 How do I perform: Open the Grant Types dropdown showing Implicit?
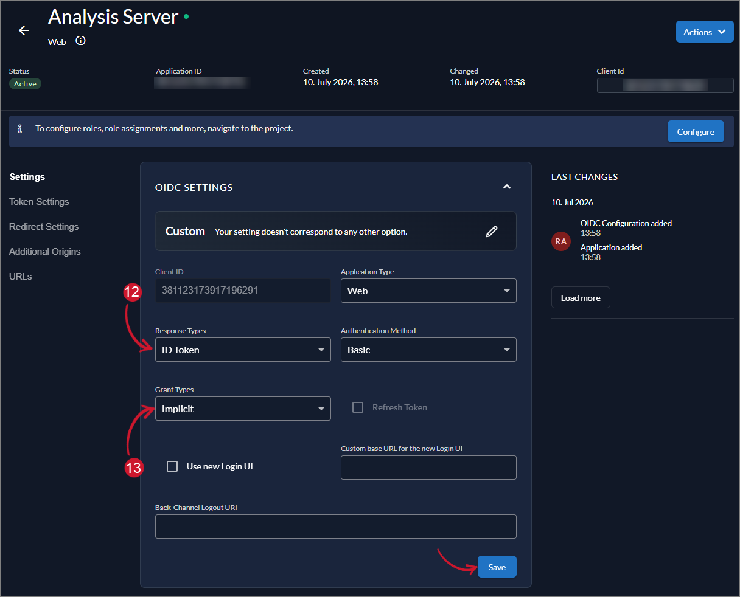click(x=243, y=409)
